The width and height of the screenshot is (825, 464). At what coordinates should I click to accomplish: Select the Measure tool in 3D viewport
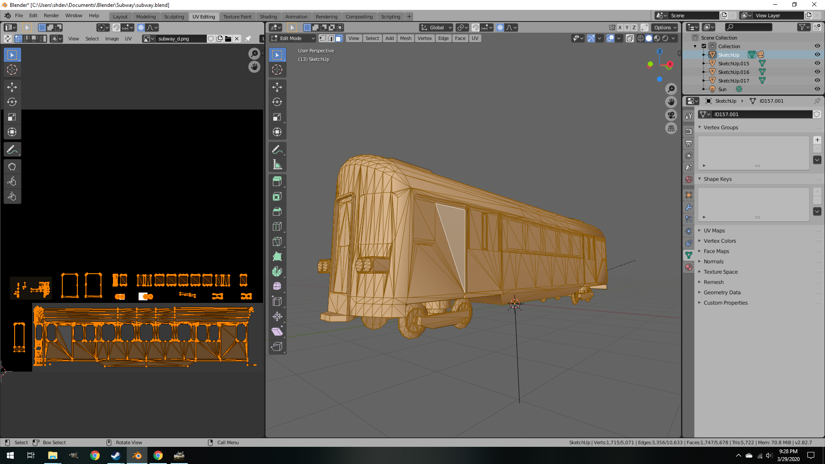pyautogui.click(x=277, y=165)
